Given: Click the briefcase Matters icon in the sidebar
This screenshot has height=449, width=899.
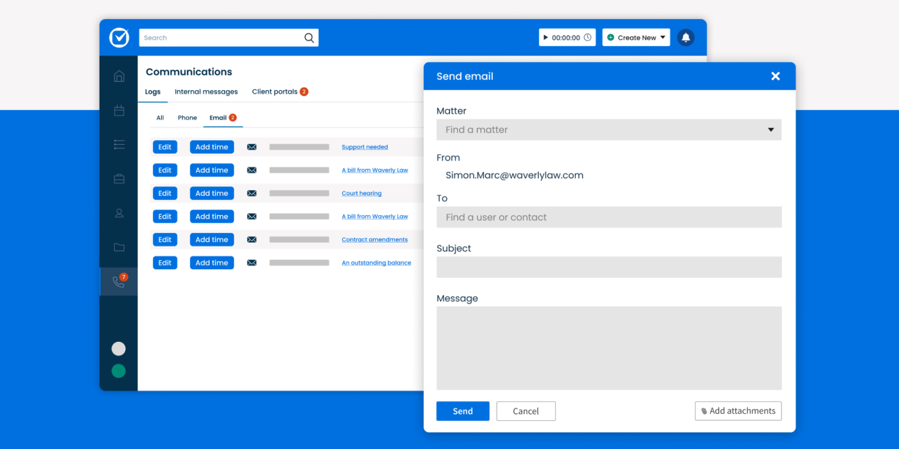Looking at the screenshot, I should (x=119, y=178).
